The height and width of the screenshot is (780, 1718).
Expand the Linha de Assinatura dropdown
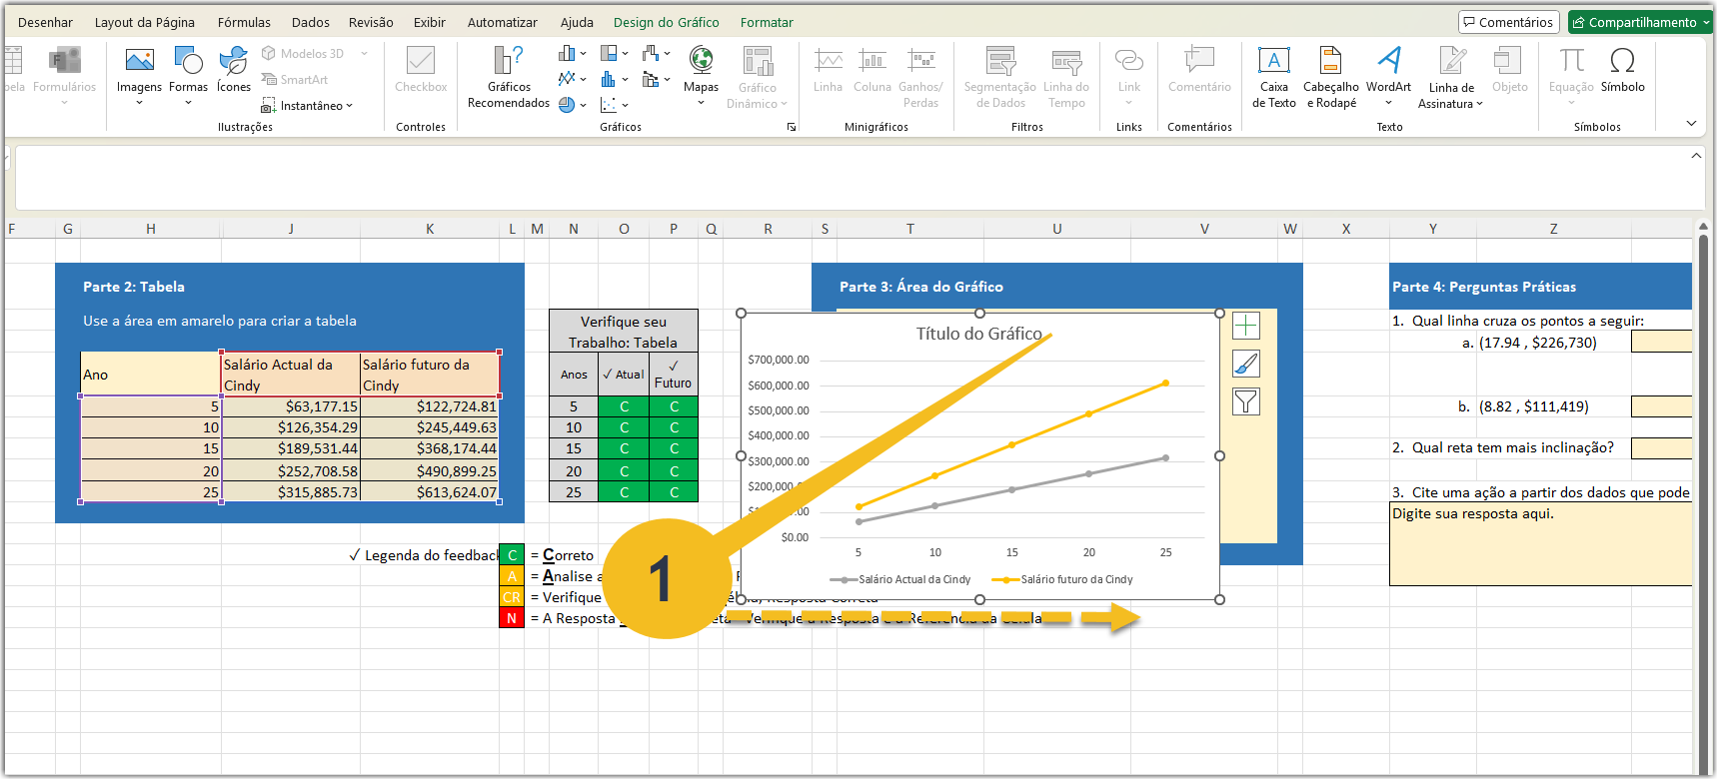pos(1479,103)
